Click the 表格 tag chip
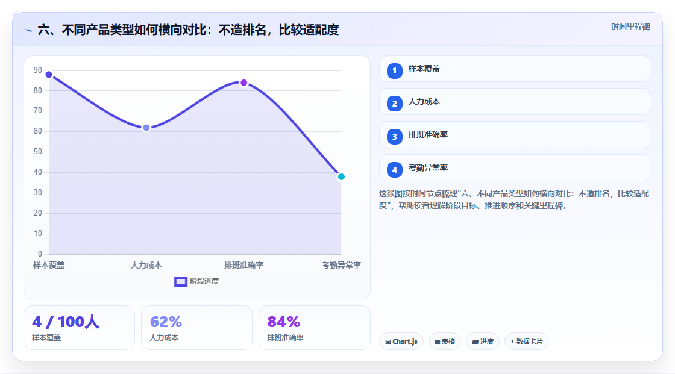The height and width of the screenshot is (374, 675). (x=445, y=341)
